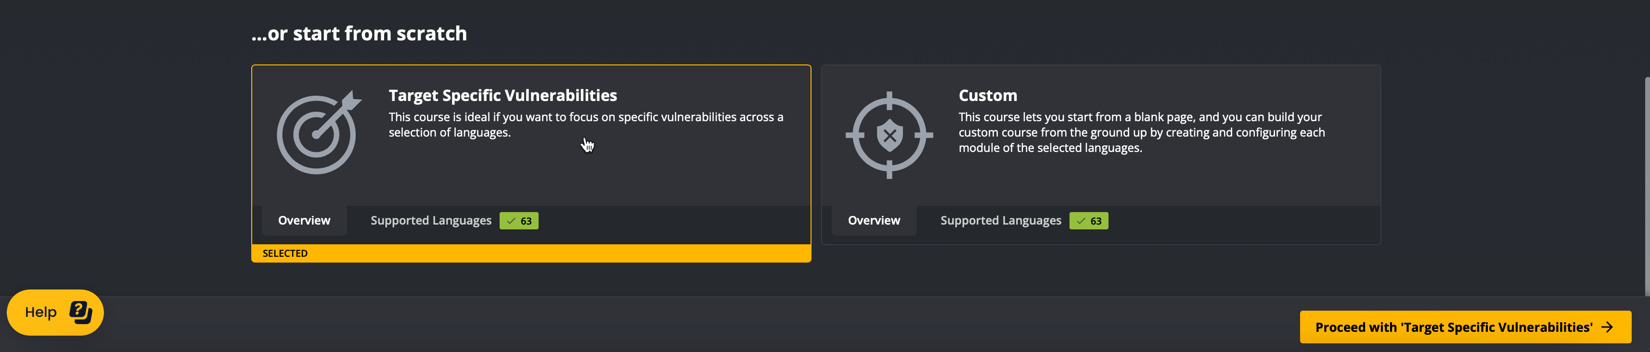This screenshot has width=1650, height=352.
Task: Open Overview tab on Target Specific Vulnerabilities card
Action: tap(304, 220)
